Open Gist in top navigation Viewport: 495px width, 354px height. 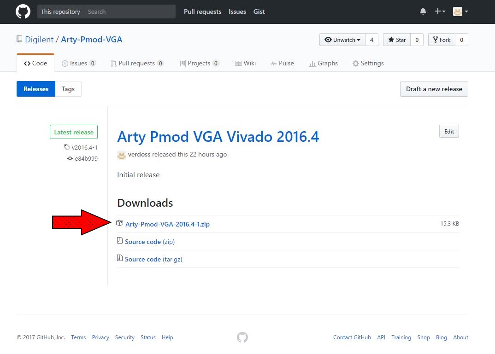259,12
